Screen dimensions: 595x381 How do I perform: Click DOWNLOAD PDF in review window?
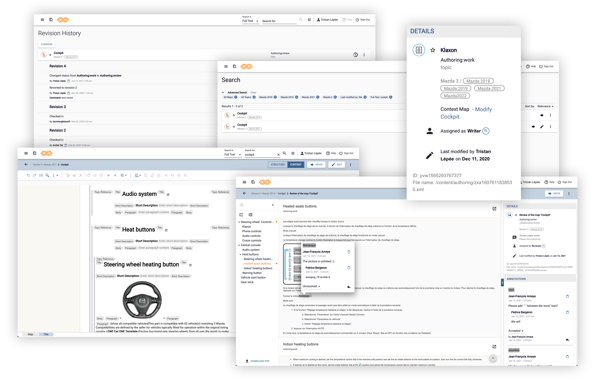(257, 361)
